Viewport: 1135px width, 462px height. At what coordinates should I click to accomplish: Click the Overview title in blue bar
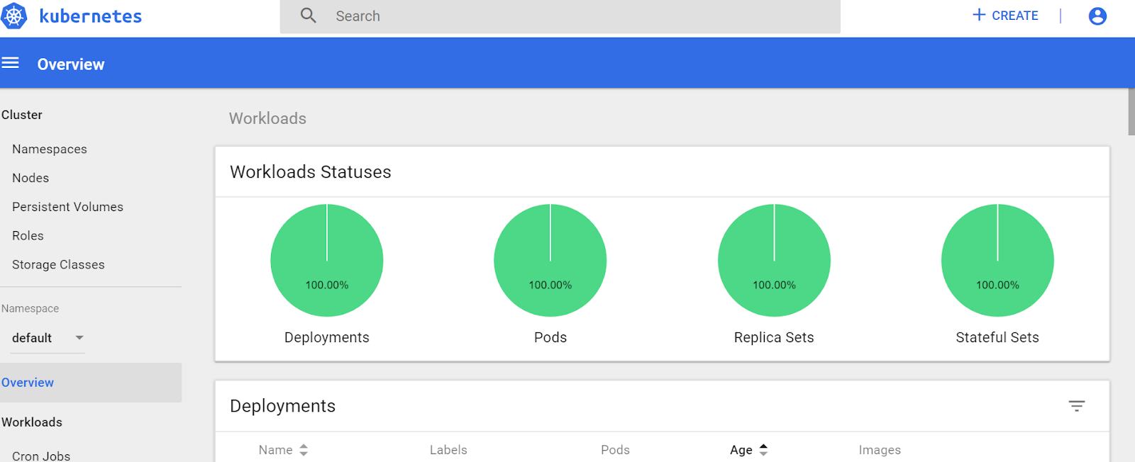[x=71, y=64]
